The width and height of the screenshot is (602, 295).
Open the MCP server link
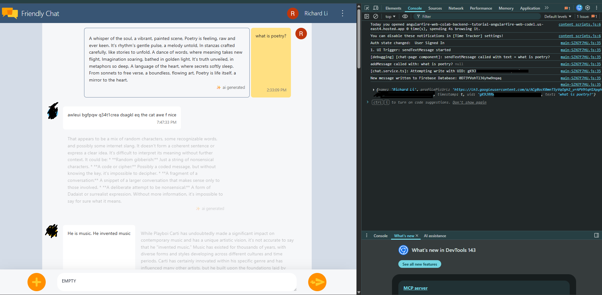tap(415, 288)
